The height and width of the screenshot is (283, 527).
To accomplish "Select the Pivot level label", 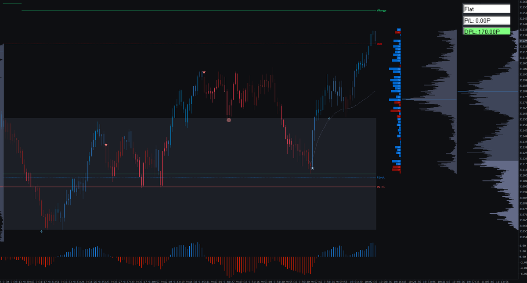I will 381,177.
